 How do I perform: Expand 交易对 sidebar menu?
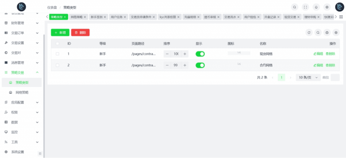click(22, 53)
